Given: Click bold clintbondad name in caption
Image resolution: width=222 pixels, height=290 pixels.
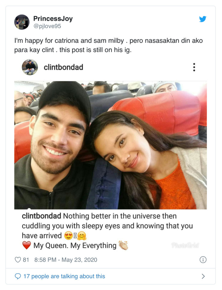Looking at the screenshot, I should 42,216.
